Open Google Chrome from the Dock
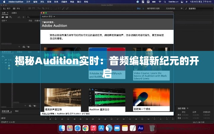Image resolution: width=214 pixels, height=134 pixels. point(86,128)
